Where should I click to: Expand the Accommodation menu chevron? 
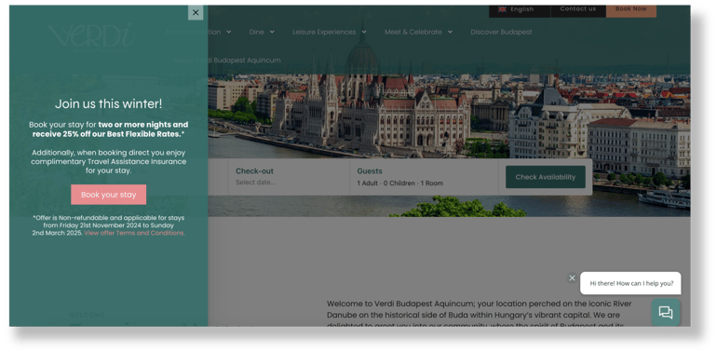tap(229, 32)
